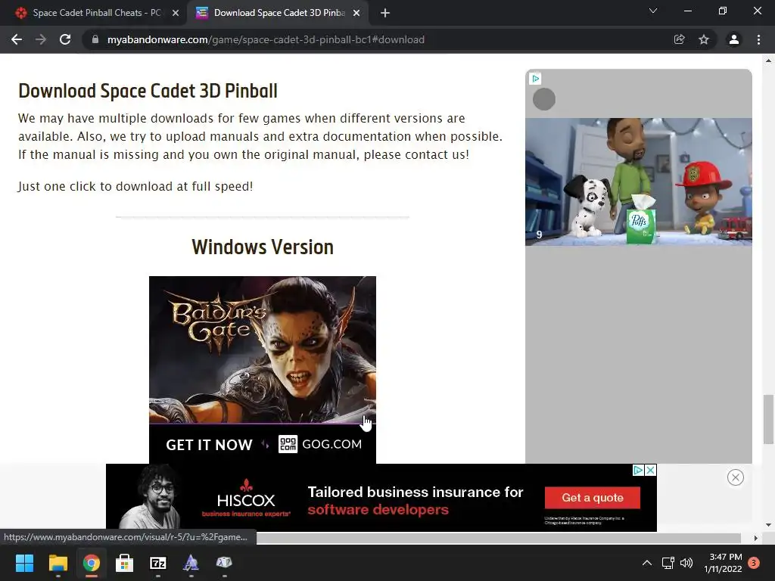Click the Windows Version heading
The width and height of the screenshot is (775, 581).
[x=263, y=247]
